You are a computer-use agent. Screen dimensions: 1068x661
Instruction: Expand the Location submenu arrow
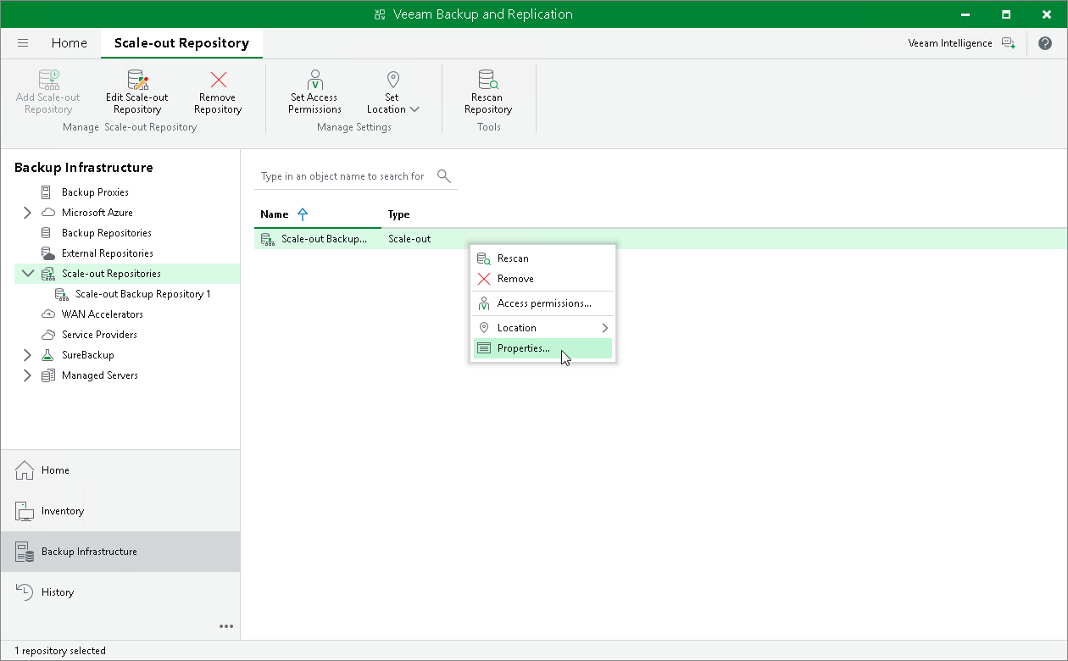(x=605, y=328)
